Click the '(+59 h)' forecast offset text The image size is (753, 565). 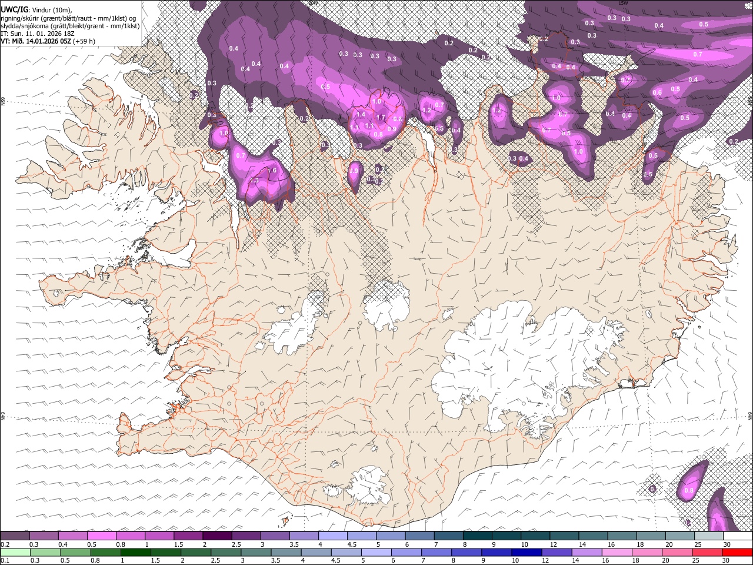click(84, 41)
